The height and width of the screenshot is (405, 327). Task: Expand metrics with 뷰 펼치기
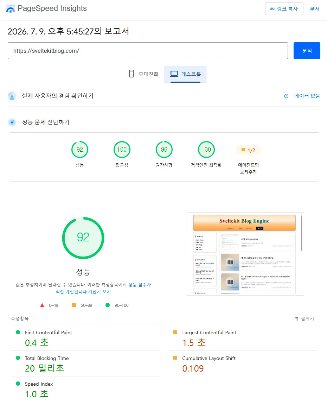click(304, 318)
